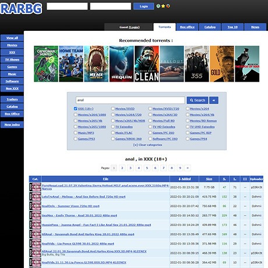Click category icon of row added 14:50:12
268x268 pixels.
point(35,216)
